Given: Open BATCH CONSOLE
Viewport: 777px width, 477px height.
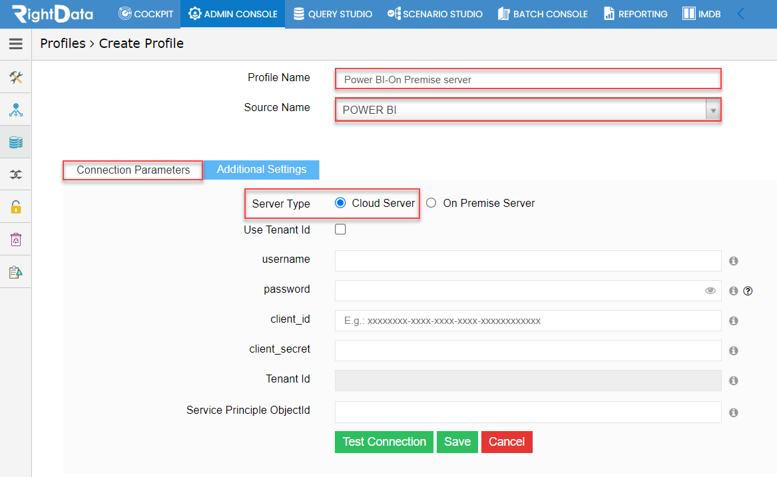Looking at the screenshot, I should click(x=543, y=14).
